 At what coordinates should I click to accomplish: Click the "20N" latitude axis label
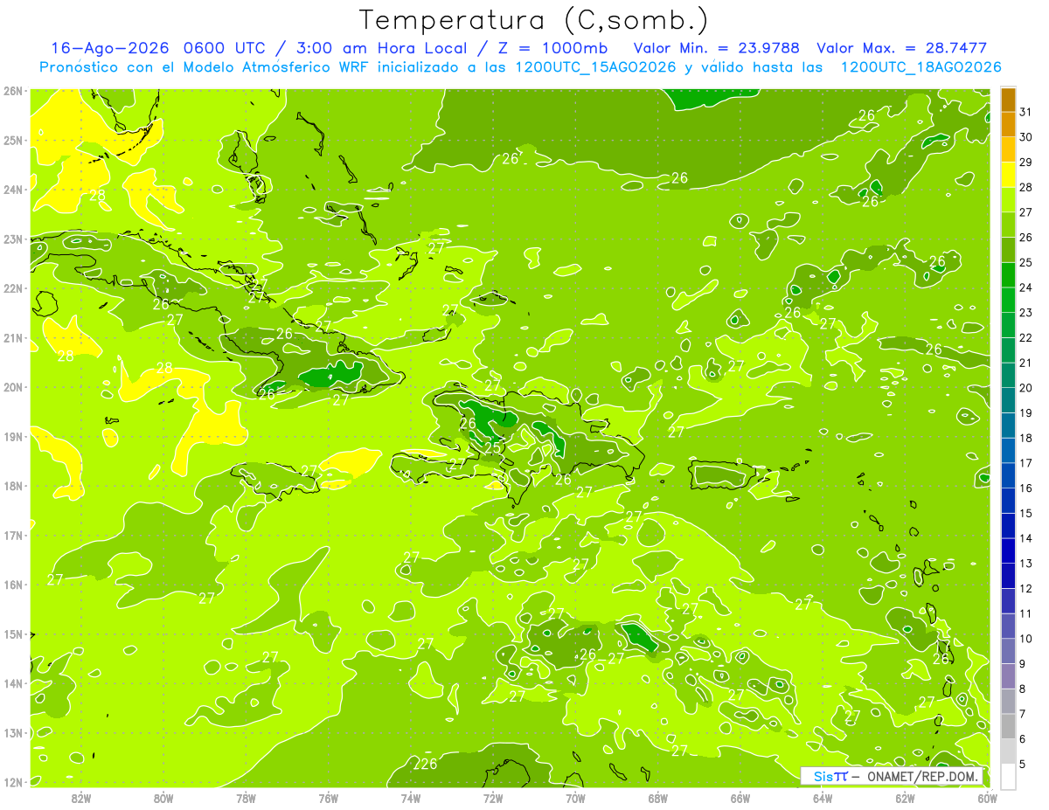click(13, 387)
